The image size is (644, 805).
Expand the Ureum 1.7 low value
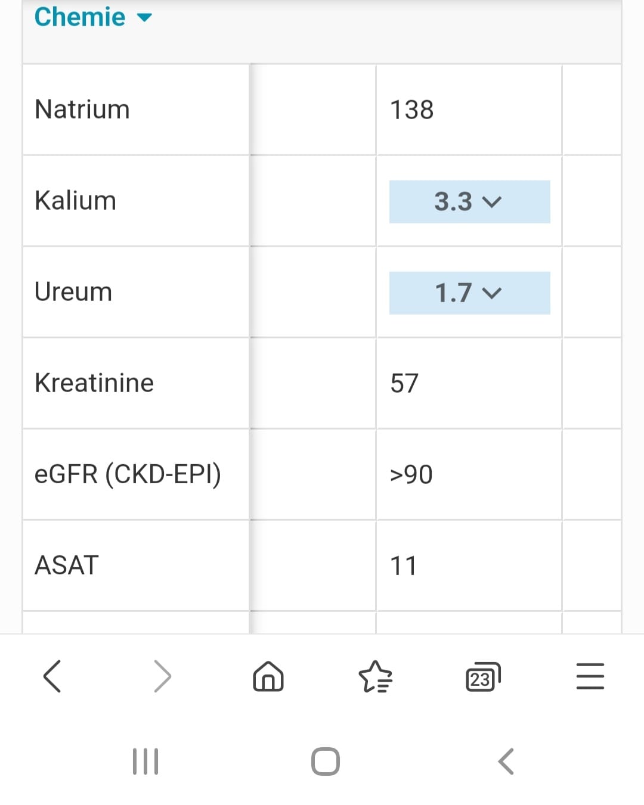click(469, 293)
